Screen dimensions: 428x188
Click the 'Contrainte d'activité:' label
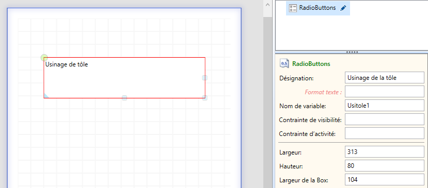(307, 134)
